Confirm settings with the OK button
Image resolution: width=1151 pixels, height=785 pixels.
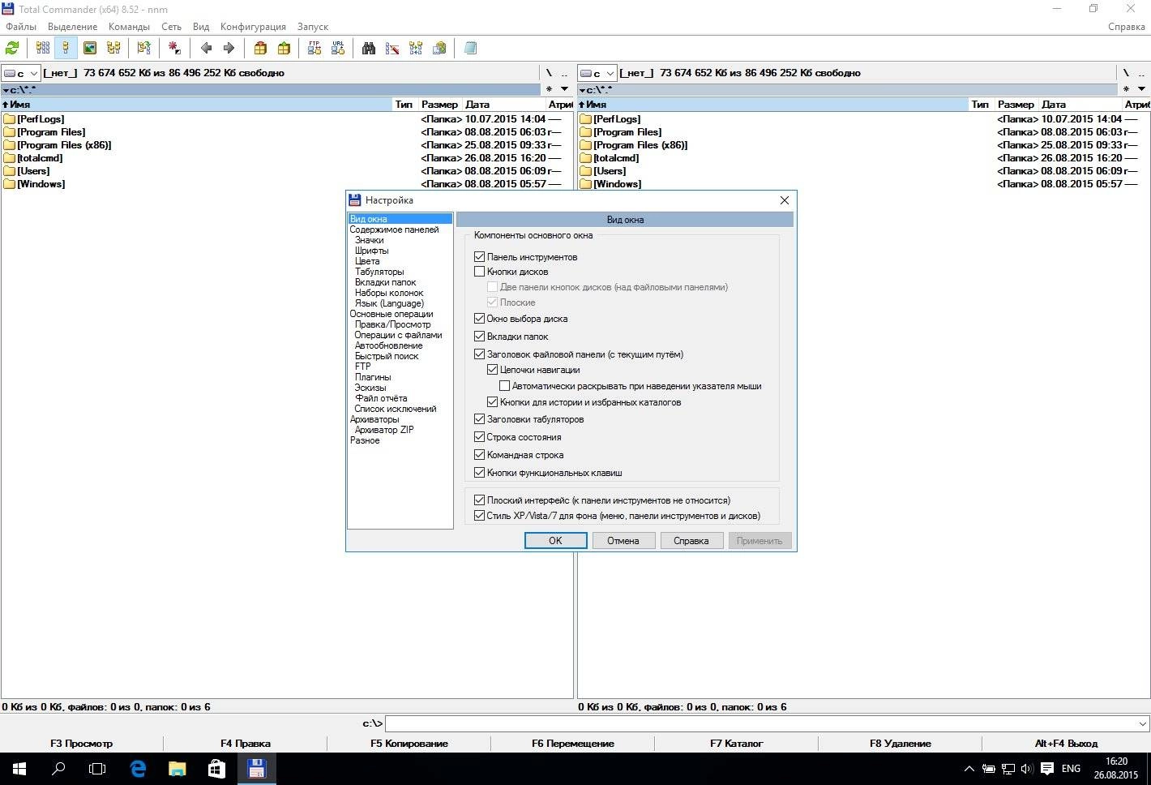pos(555,541)
